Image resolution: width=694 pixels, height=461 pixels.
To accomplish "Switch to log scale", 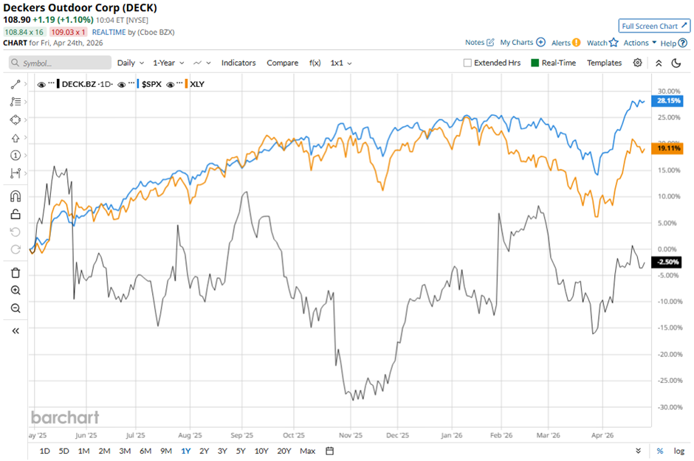I will click(x=679, y=451).
